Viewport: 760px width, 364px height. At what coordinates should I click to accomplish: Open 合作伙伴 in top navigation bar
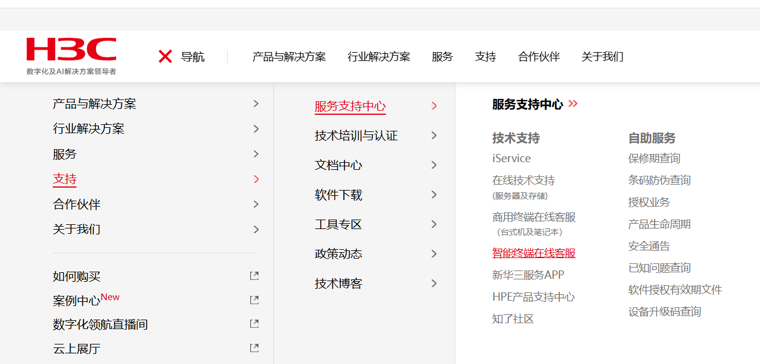(x=539, y=57)
